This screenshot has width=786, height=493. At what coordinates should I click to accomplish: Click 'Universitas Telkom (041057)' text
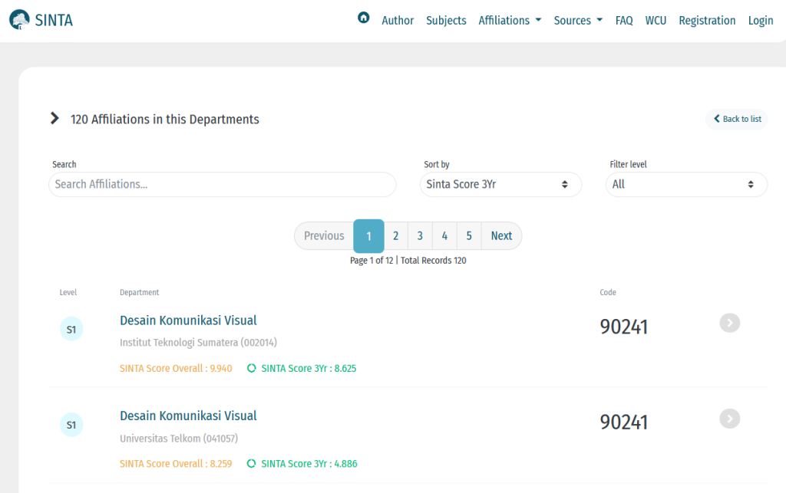click(x=179, y=439)
